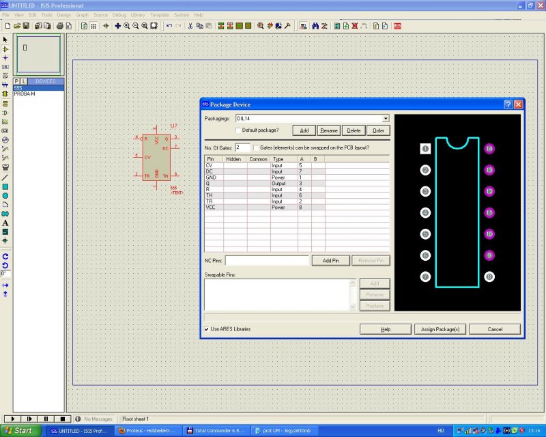546x437 pixels.
Task: Open the System menu
Action: point(182,15)
